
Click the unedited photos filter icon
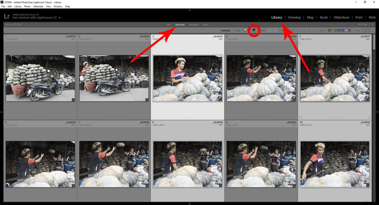tap(275, 30)
